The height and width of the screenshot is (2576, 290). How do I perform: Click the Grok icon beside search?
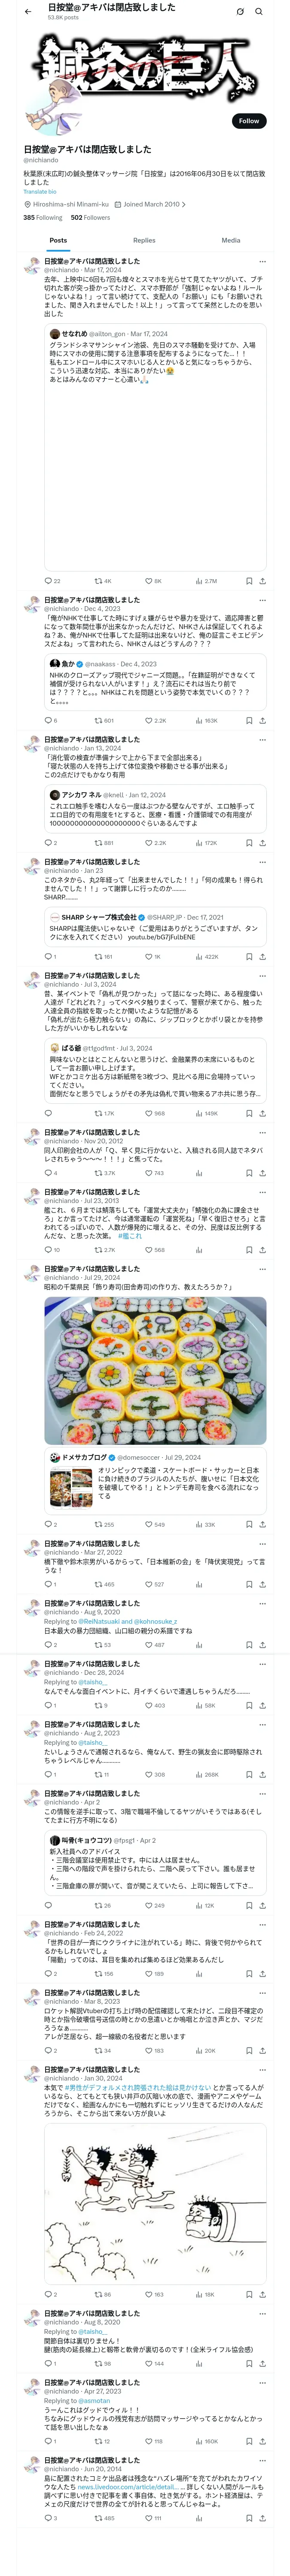tap(240, 12)
